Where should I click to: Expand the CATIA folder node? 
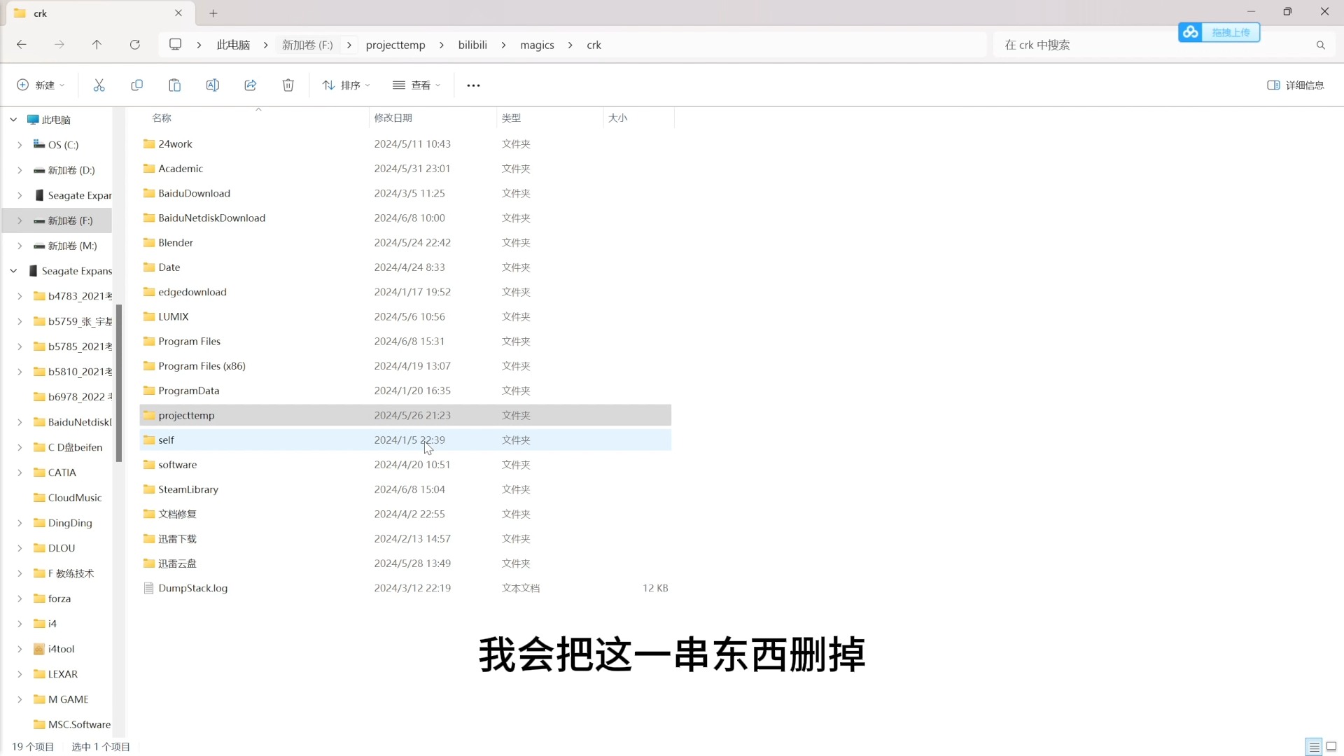coord(20,472)
